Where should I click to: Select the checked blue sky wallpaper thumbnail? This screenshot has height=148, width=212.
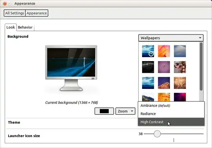click(x=148, y=51)
